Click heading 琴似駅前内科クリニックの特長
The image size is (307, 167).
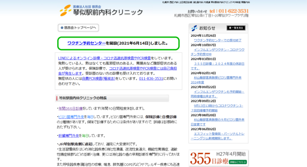(83, 98)
